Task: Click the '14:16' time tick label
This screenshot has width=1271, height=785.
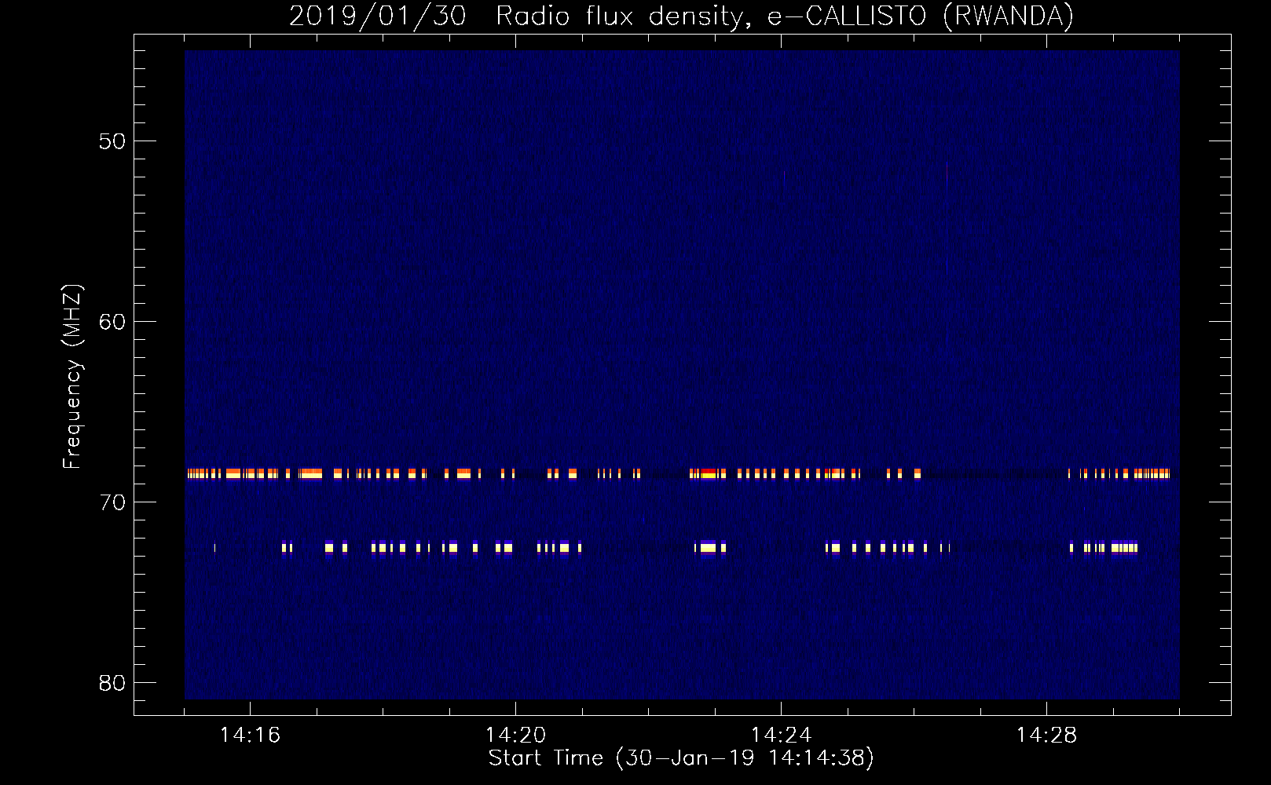Action: pos(250,736)
